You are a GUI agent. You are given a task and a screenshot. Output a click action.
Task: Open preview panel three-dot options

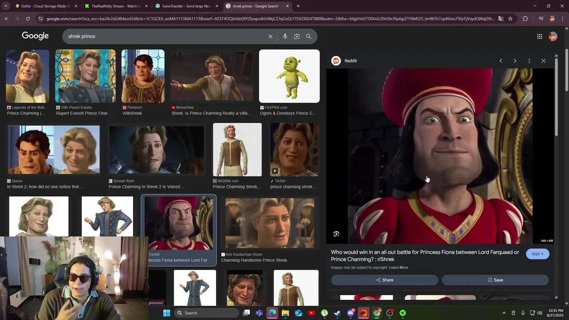pos(529,61)
